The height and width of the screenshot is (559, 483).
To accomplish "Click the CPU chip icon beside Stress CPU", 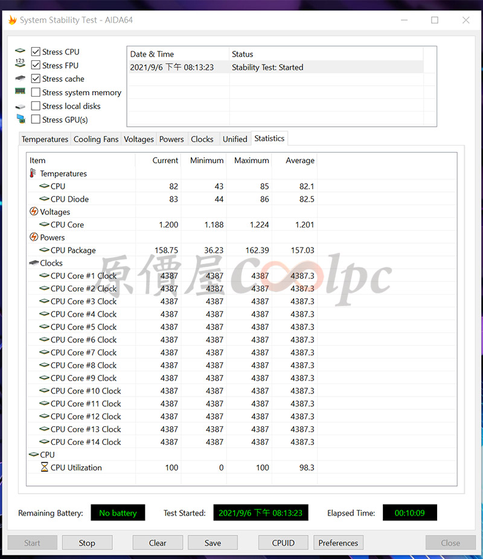I will click(x=21, y=51).
